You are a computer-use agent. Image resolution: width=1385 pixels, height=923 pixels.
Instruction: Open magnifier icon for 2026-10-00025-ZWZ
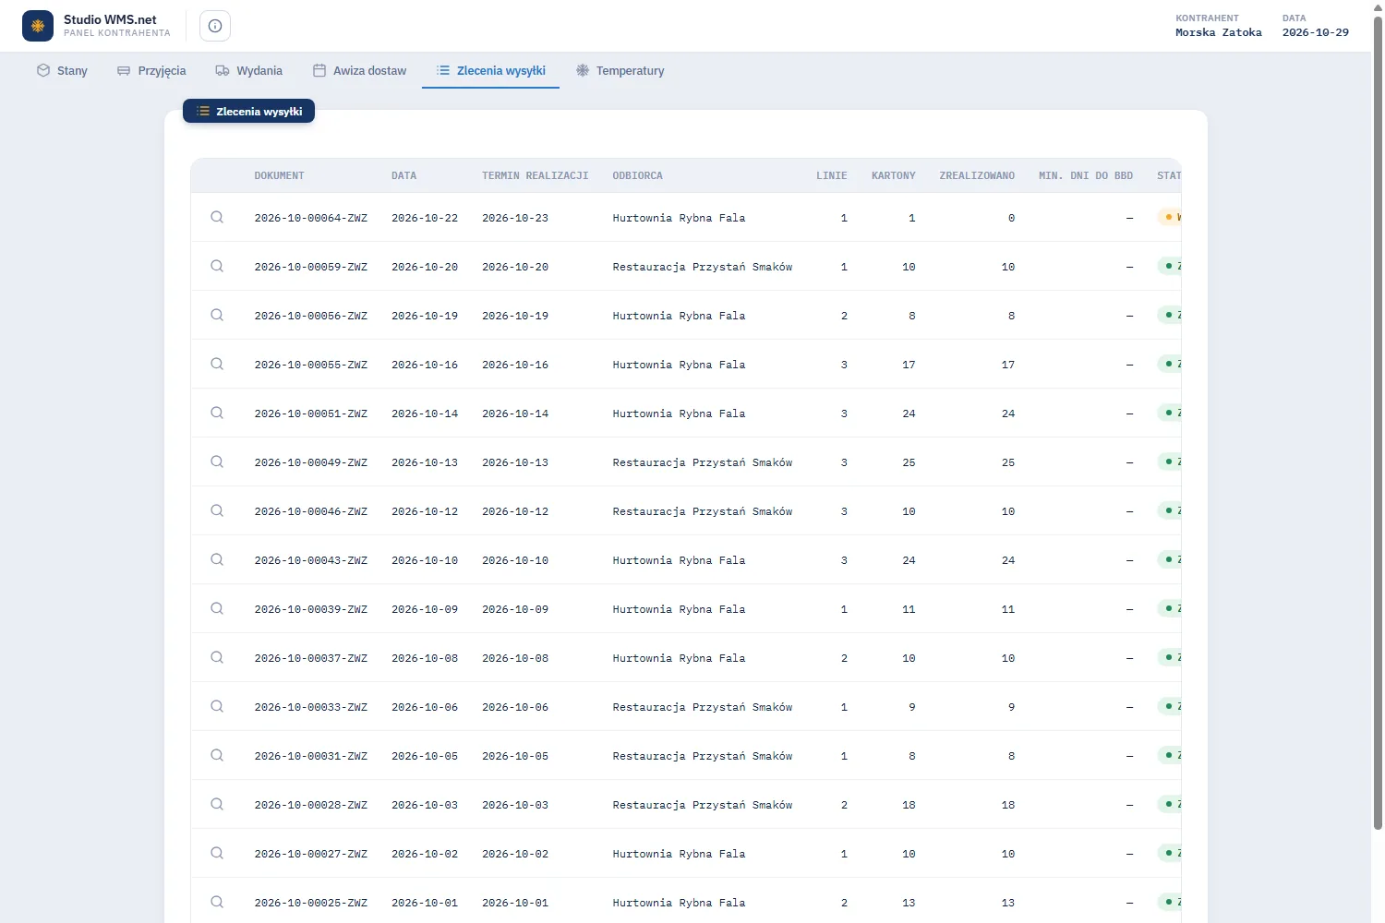click(x=217, y=902)
